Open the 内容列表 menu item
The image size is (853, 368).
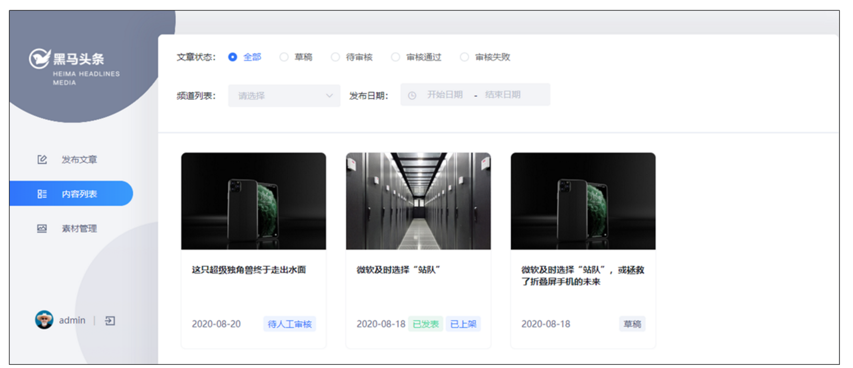click(x=71, y=194)
